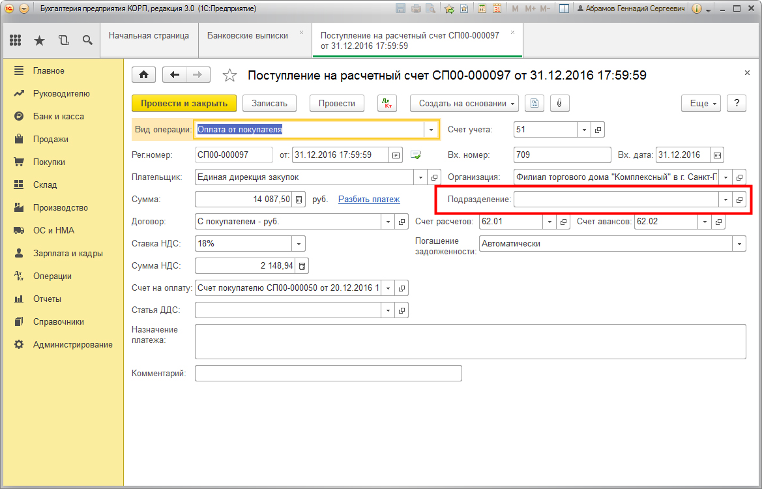Click the search magnifier icon in top panel
The height and width of the screenshot is (489, 762).
87,40
